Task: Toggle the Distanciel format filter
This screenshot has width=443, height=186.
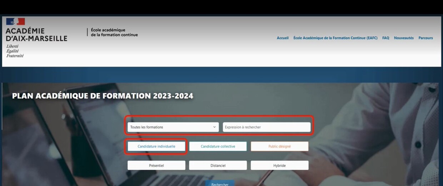Action: click(x=218, y=165)
